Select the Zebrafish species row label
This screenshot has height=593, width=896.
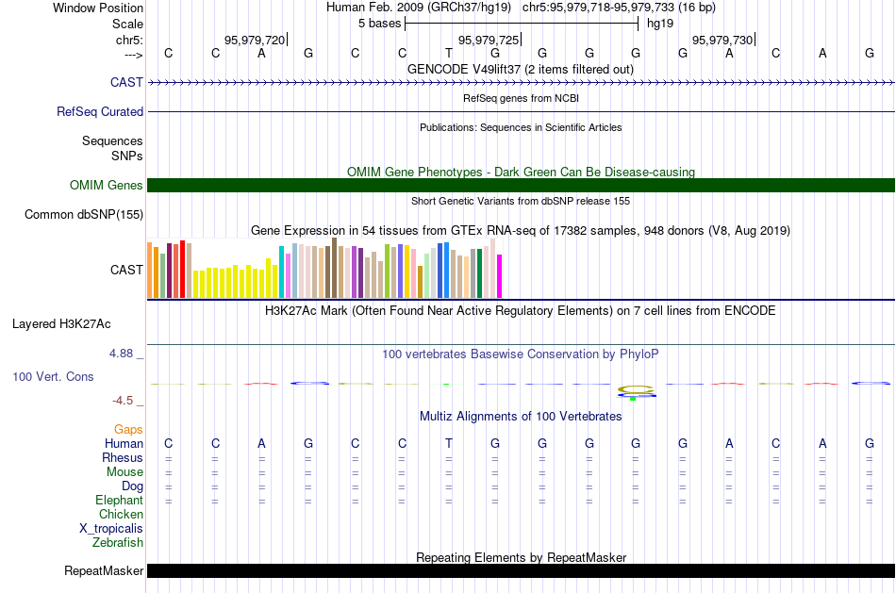point(118,542)
